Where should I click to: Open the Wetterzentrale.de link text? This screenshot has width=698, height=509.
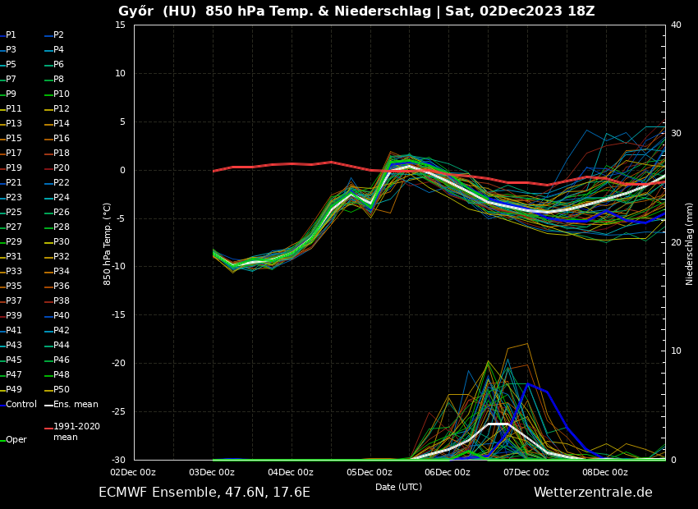(x=593, y=493)
